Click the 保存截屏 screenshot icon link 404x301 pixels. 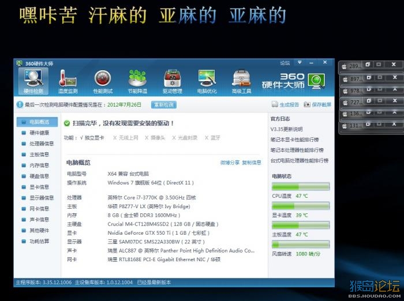(x=317, y=104)
